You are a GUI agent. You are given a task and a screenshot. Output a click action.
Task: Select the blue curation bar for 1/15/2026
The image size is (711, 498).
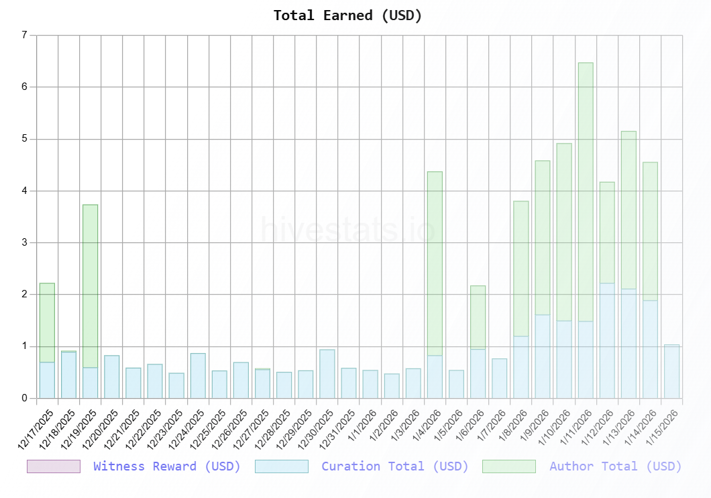(x=671, y=371)
